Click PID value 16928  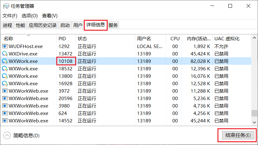click(66, 84)
